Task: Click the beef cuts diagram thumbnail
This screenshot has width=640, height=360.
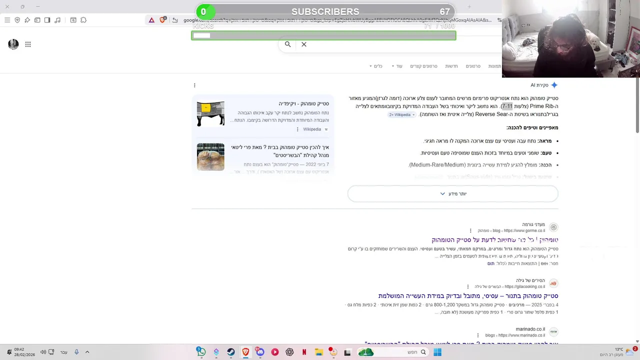Action: click(x=210, y=114)
